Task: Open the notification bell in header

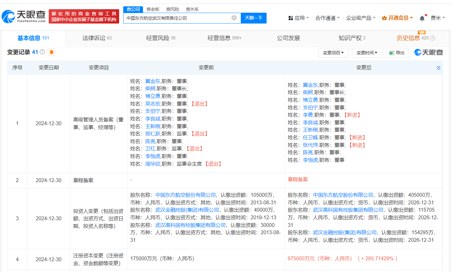Action: [x=422, y=18]
